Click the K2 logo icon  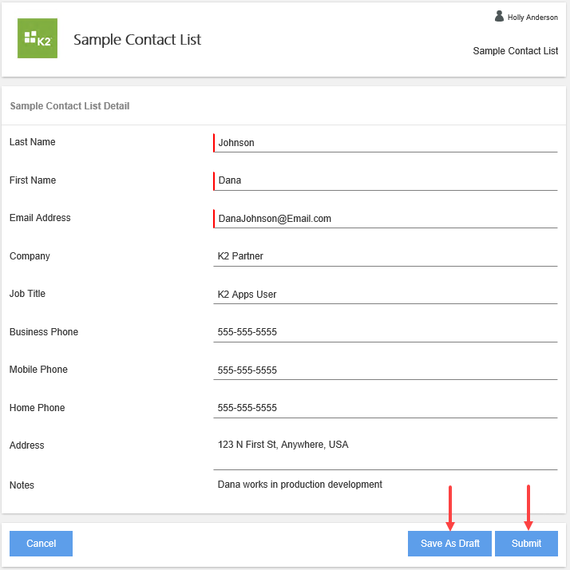point(38,38)
